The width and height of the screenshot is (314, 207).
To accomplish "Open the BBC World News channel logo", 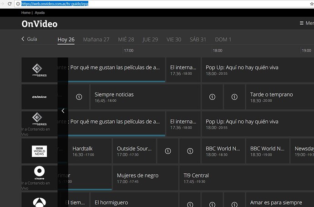I will 40,151.
